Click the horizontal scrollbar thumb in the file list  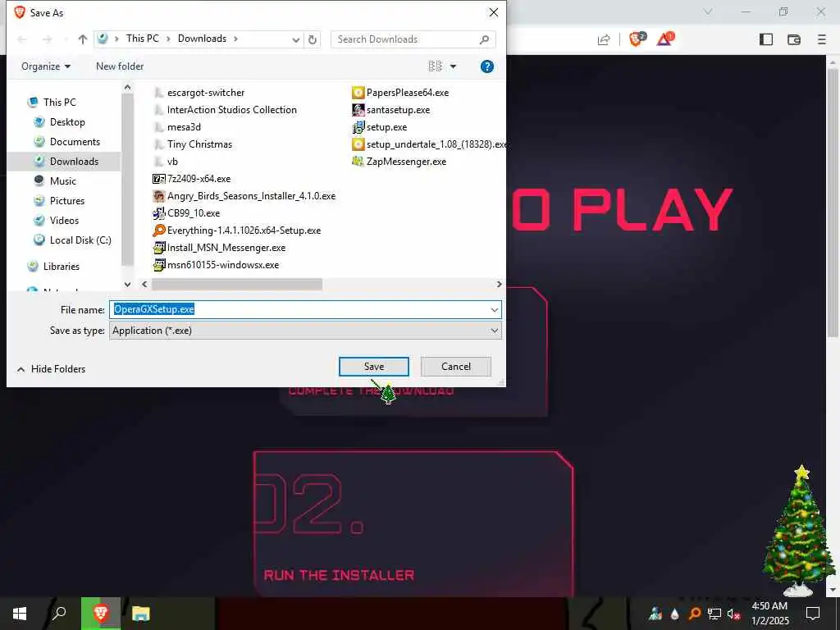237,285
